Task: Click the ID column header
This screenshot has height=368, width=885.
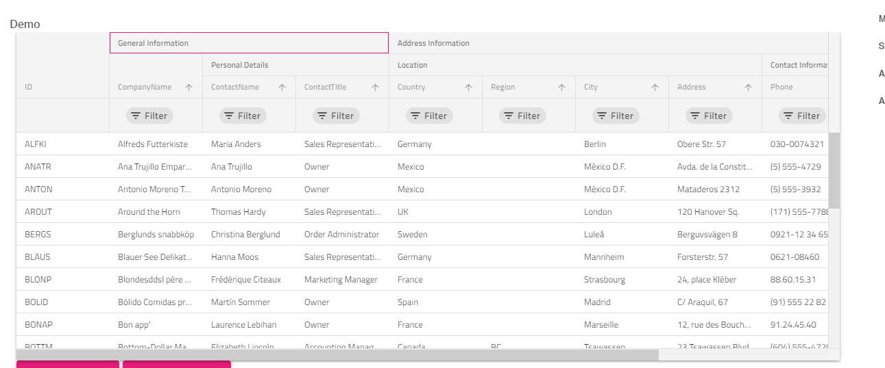Action: click(x=62, y=87)
